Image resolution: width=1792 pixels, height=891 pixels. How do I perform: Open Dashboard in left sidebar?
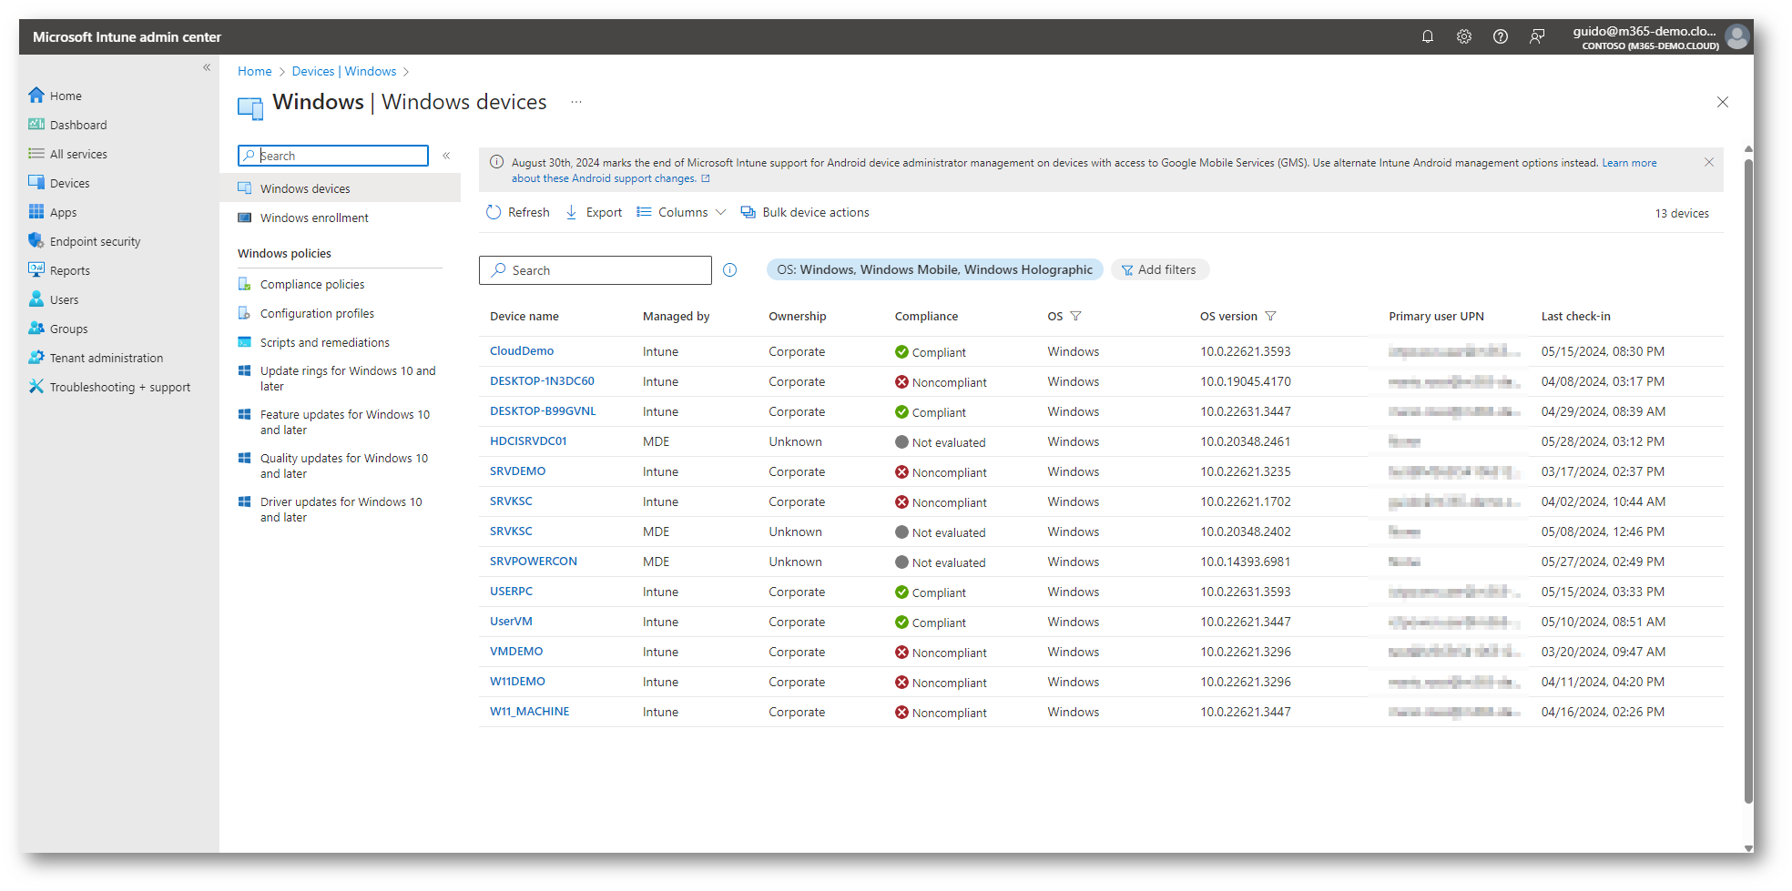pos(77,125)
